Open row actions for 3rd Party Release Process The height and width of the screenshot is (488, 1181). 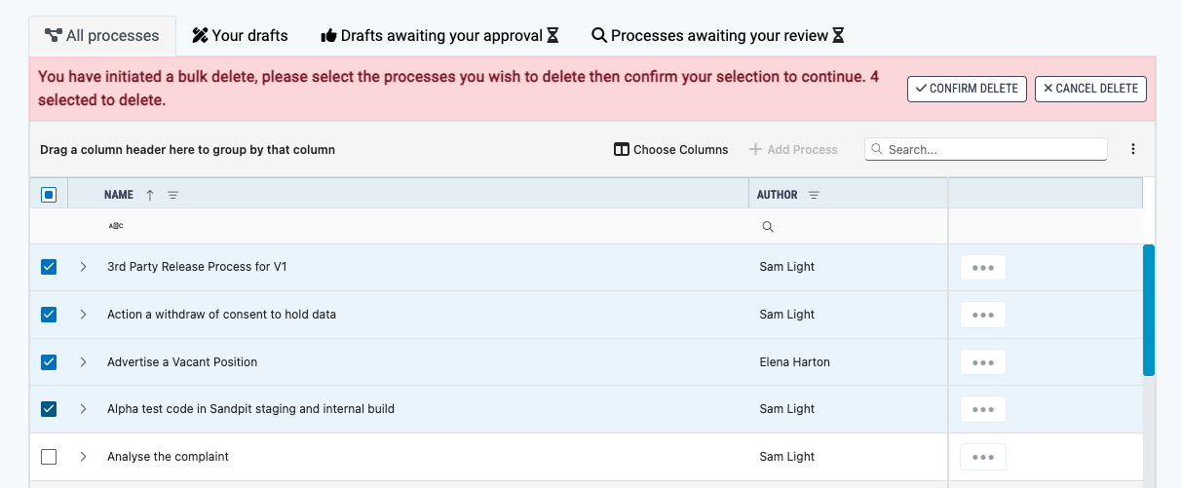(983, 267)
